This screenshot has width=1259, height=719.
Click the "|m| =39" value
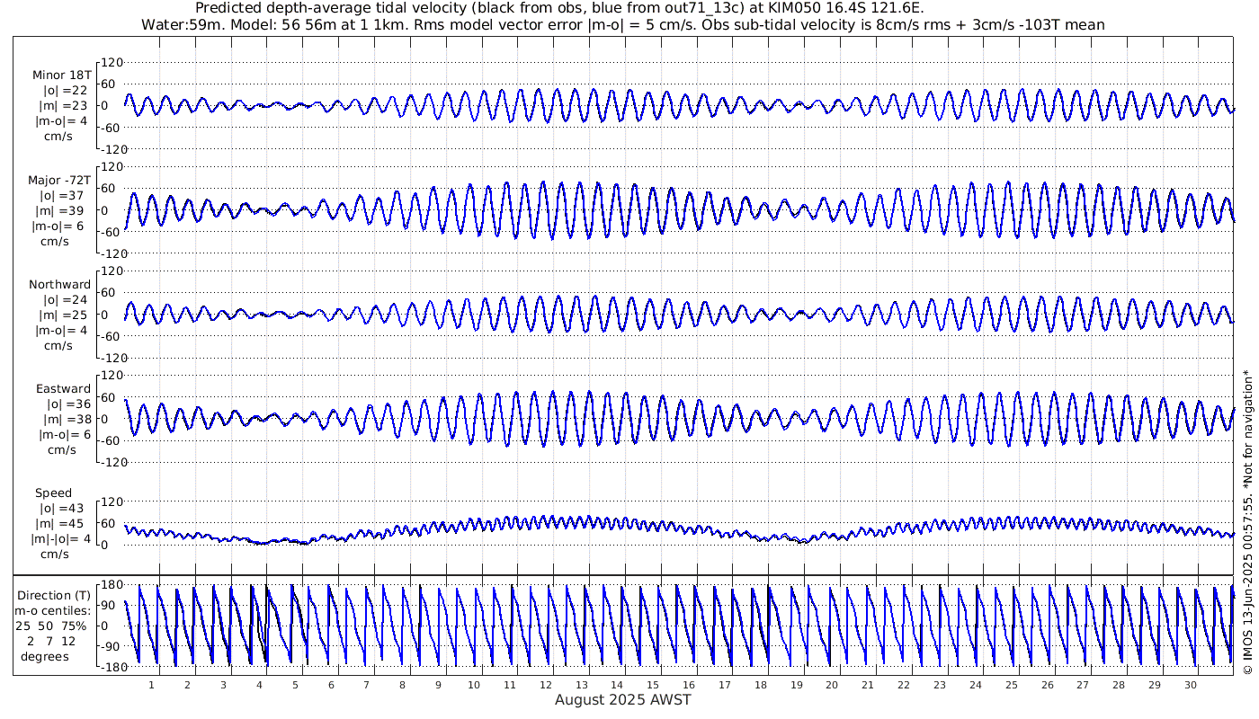[62, 211]
